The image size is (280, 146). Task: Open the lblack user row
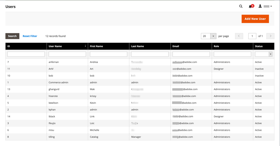140,117
